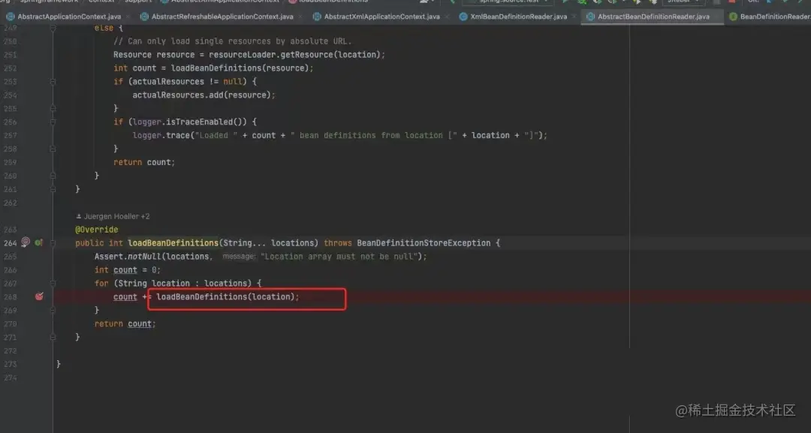Click loadBeanDefinitions(resource) on line 252
Image resolution: width=811 pixels, height=433 pixels.
240,68
